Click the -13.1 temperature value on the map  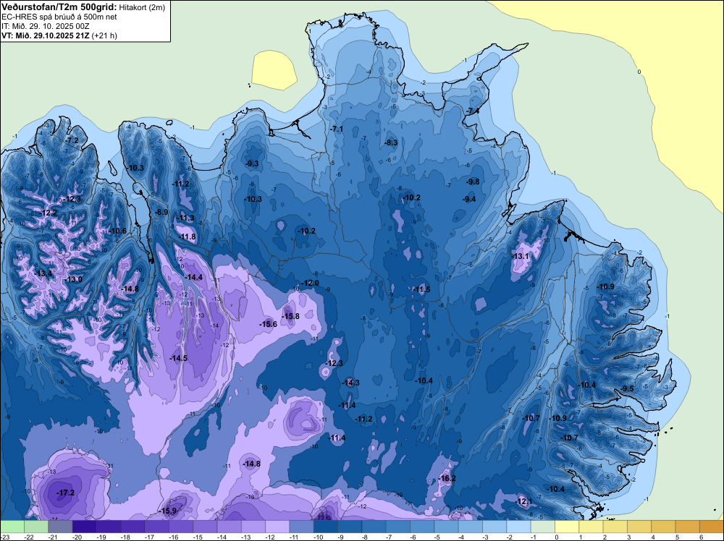pyautogui.click(x=521, y=256)
